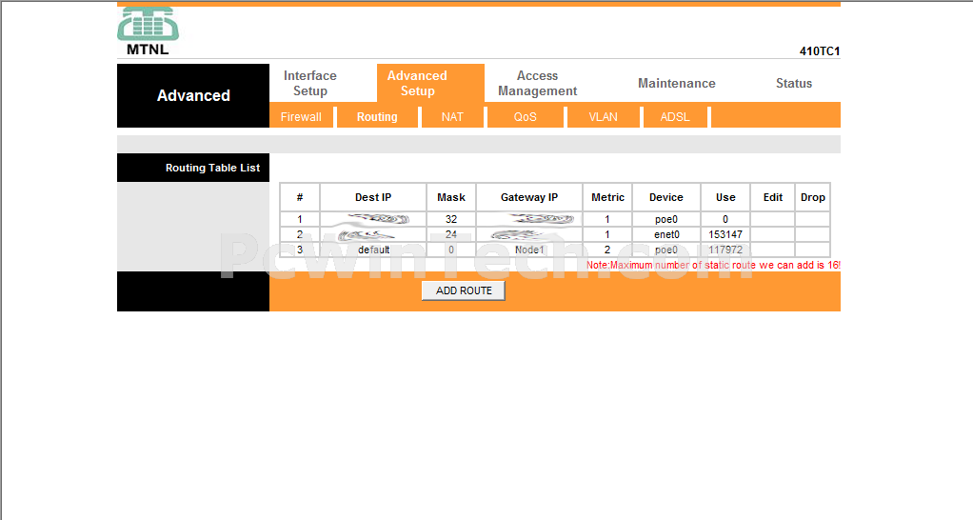Click the 153147 use value

click(725, 234)
